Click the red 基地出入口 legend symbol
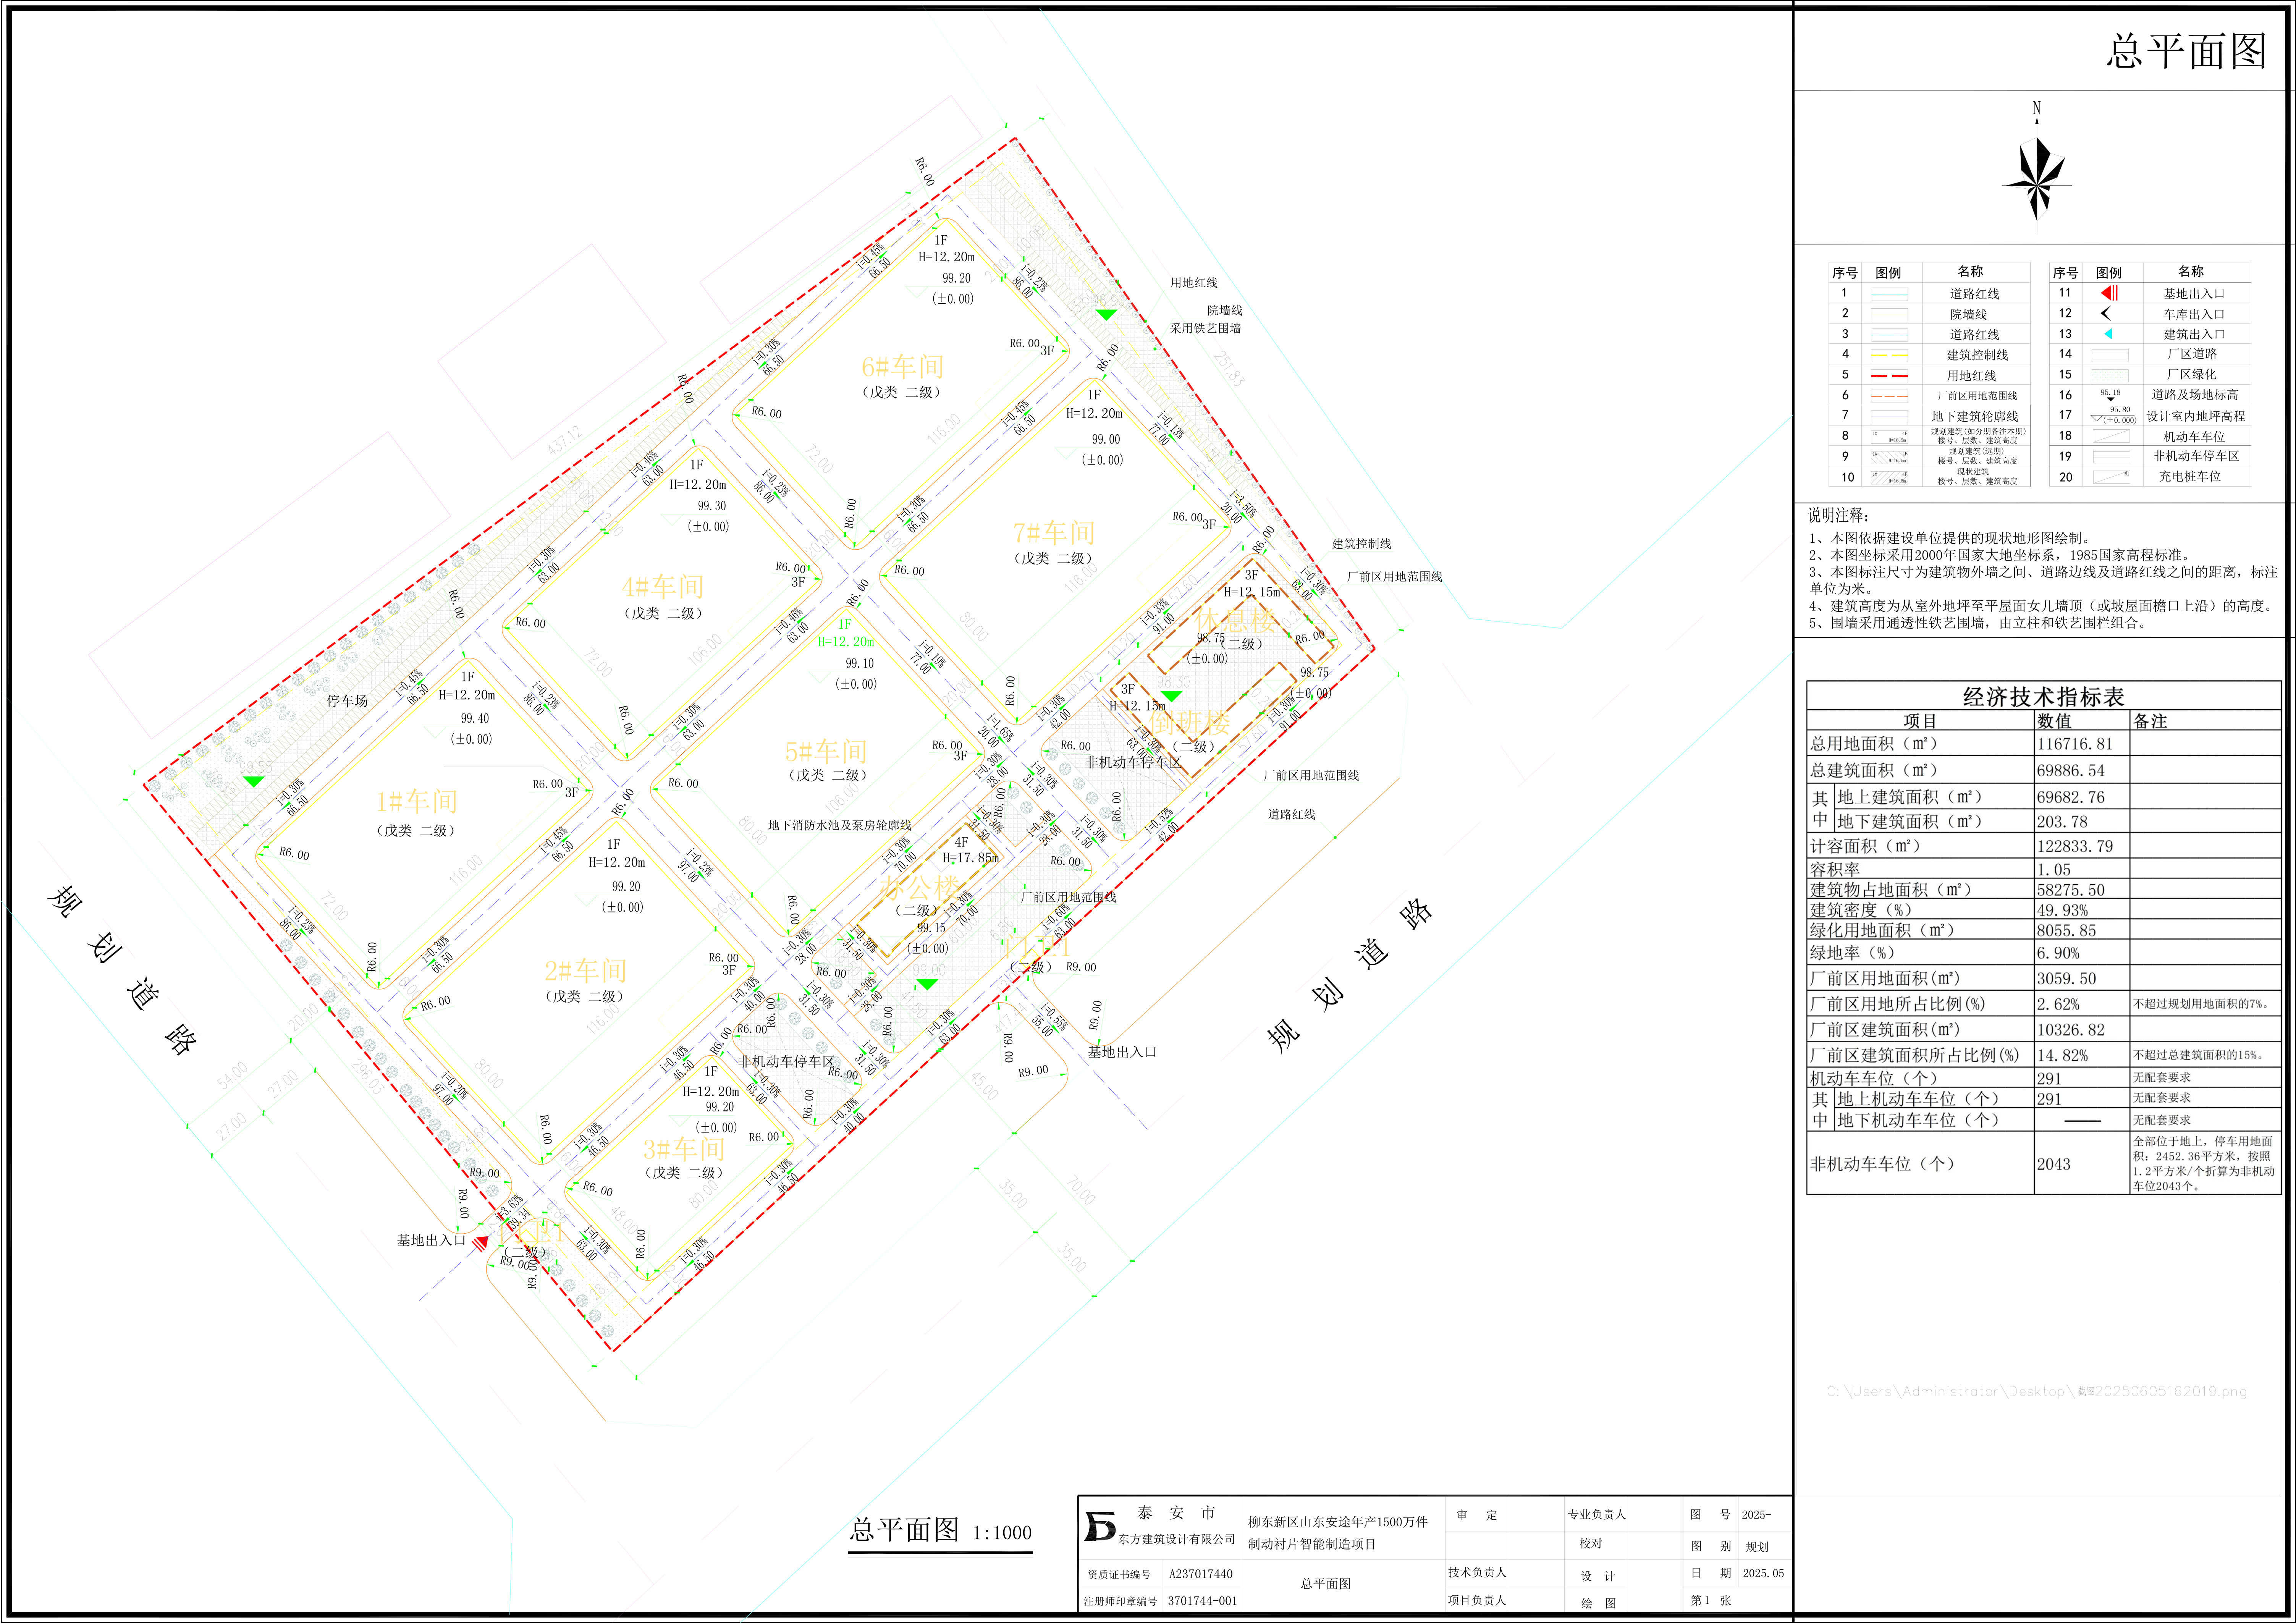Viewport: 2296px width, 1624px height. [2109, 293]
